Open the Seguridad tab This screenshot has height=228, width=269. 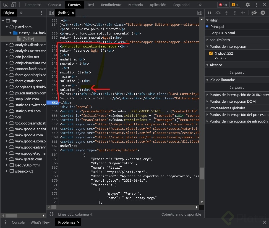click(181, 5)
